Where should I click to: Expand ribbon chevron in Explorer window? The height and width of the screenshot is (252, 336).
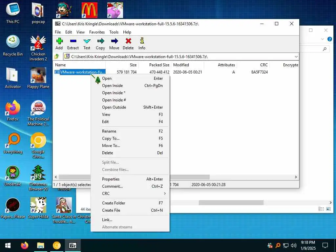pyautogui.click(x=323, y=39)
